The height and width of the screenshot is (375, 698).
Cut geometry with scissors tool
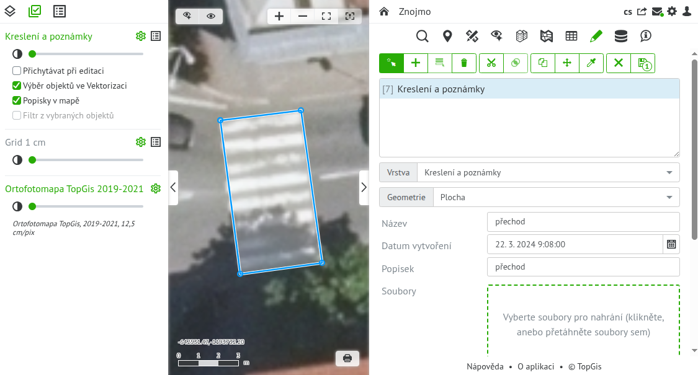point(491,63)
